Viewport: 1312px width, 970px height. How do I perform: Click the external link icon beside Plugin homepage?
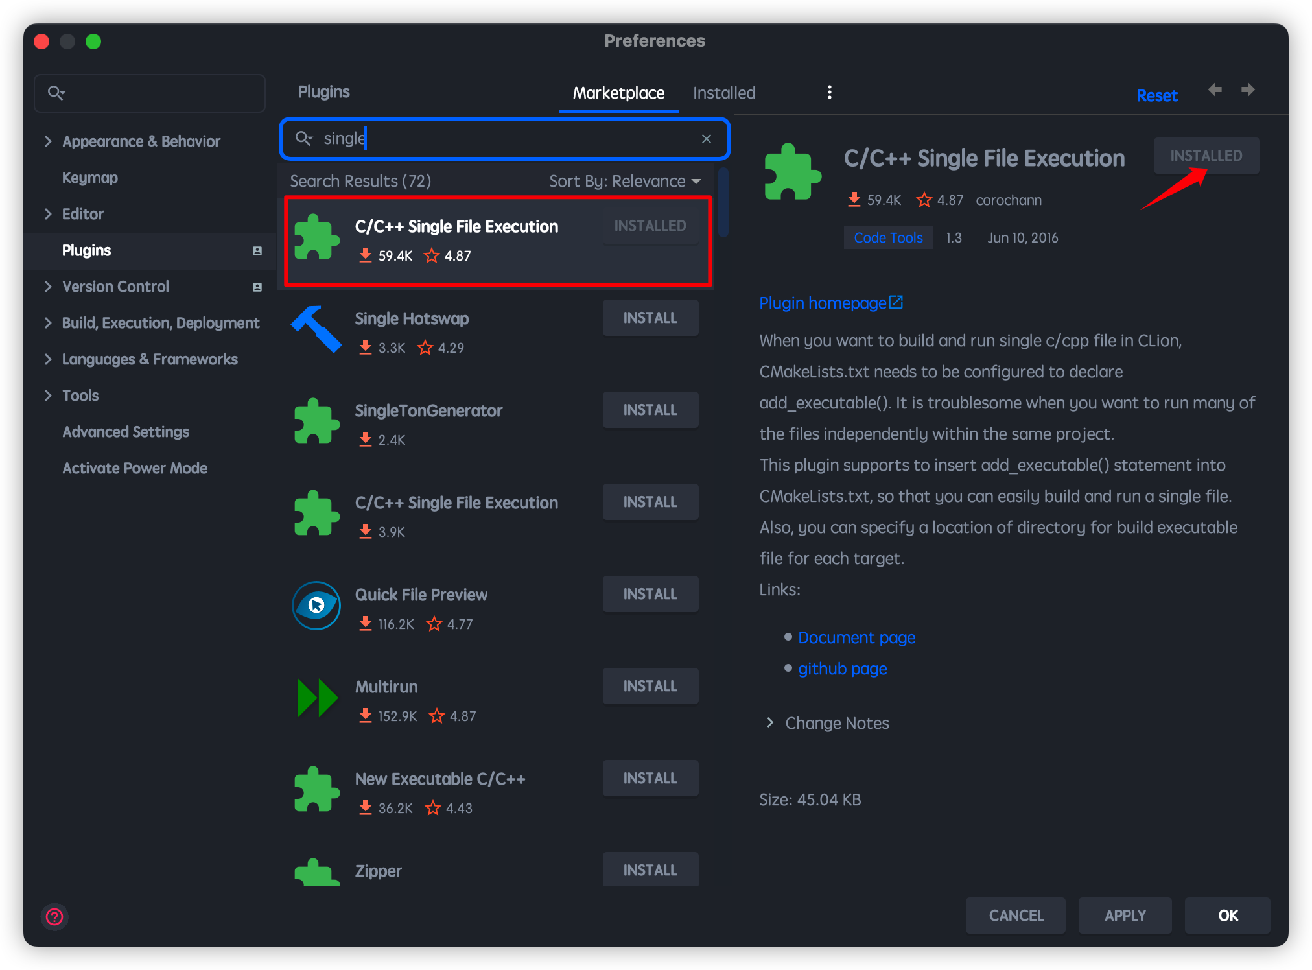(896, 302)
